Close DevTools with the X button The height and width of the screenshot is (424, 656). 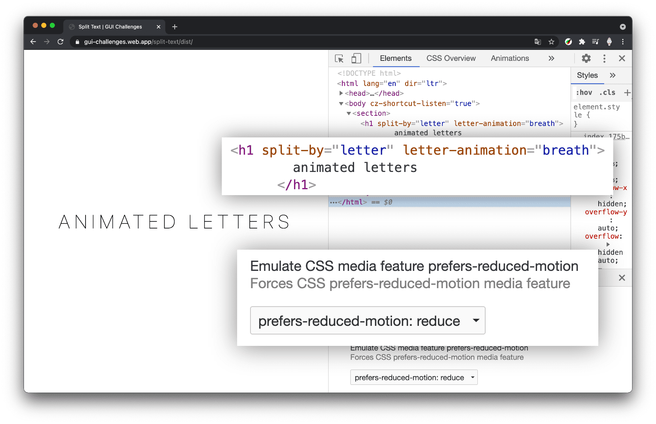click(622, 58)
